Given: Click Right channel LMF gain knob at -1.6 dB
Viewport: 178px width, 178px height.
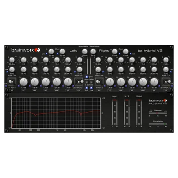Looking at the screenshot, I should pos(121,82).
